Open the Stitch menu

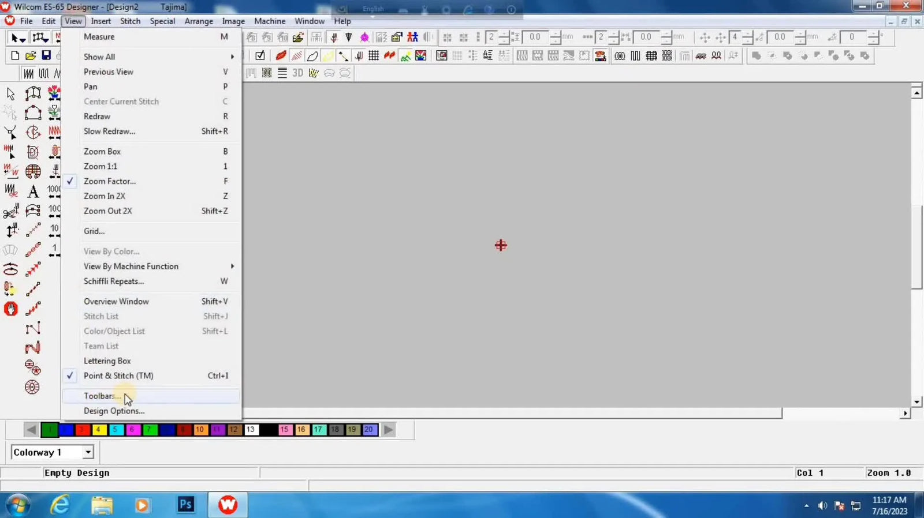point(130,21)
